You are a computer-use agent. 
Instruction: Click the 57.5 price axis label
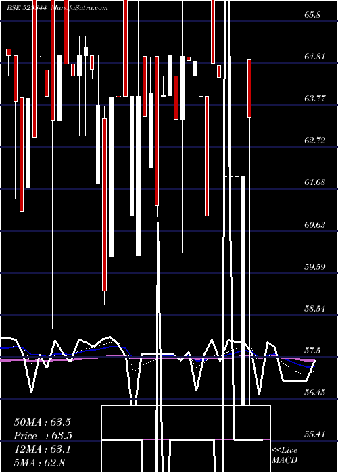tap(312, 351)
